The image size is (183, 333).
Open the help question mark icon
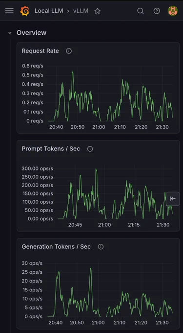157,11
